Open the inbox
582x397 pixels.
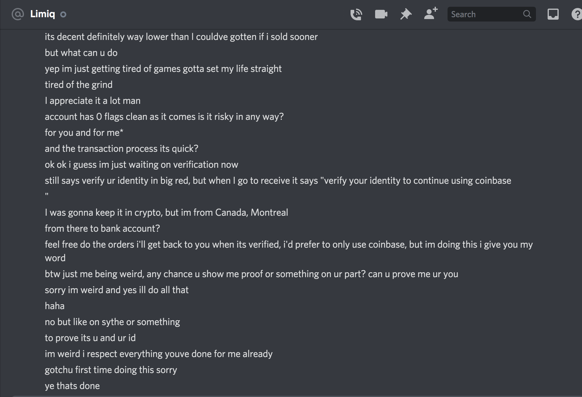tap(553, 14)
